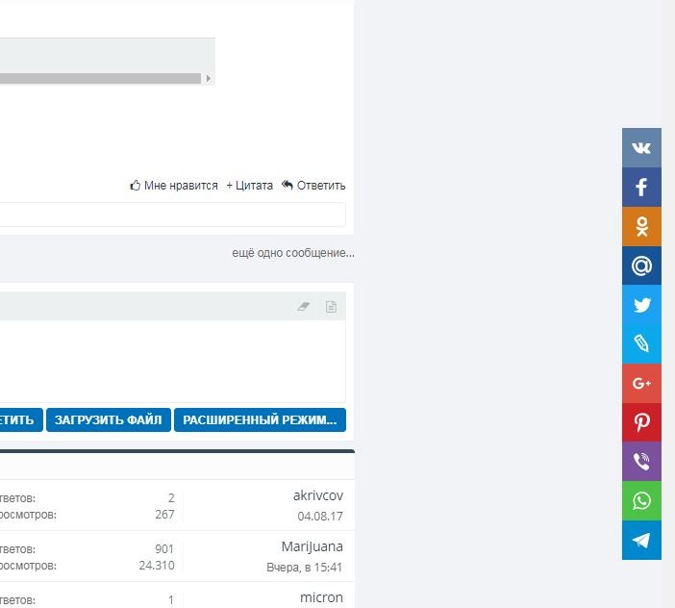Share via WhatsApp

641,501
